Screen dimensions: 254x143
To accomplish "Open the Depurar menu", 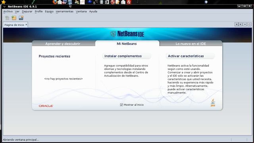I will point(27,12).
